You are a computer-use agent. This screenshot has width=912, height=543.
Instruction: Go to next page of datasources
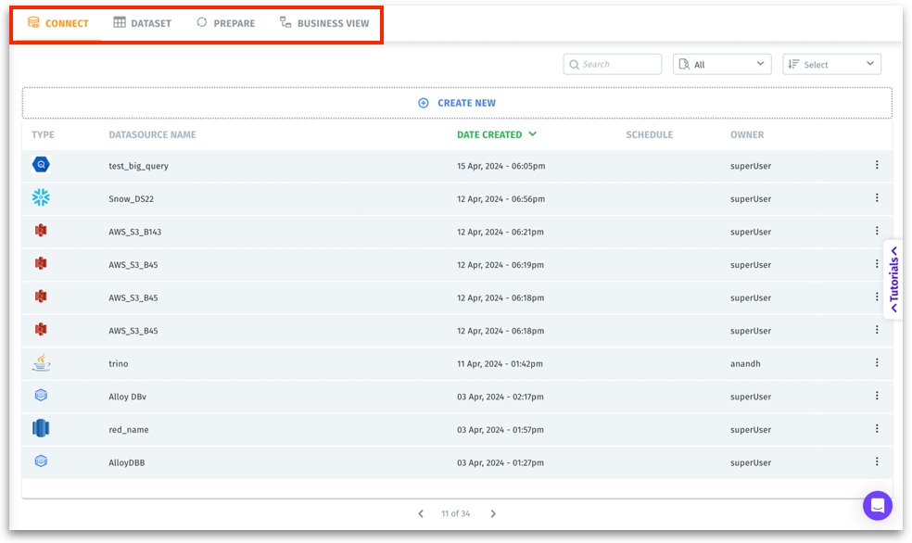[493, 513]
